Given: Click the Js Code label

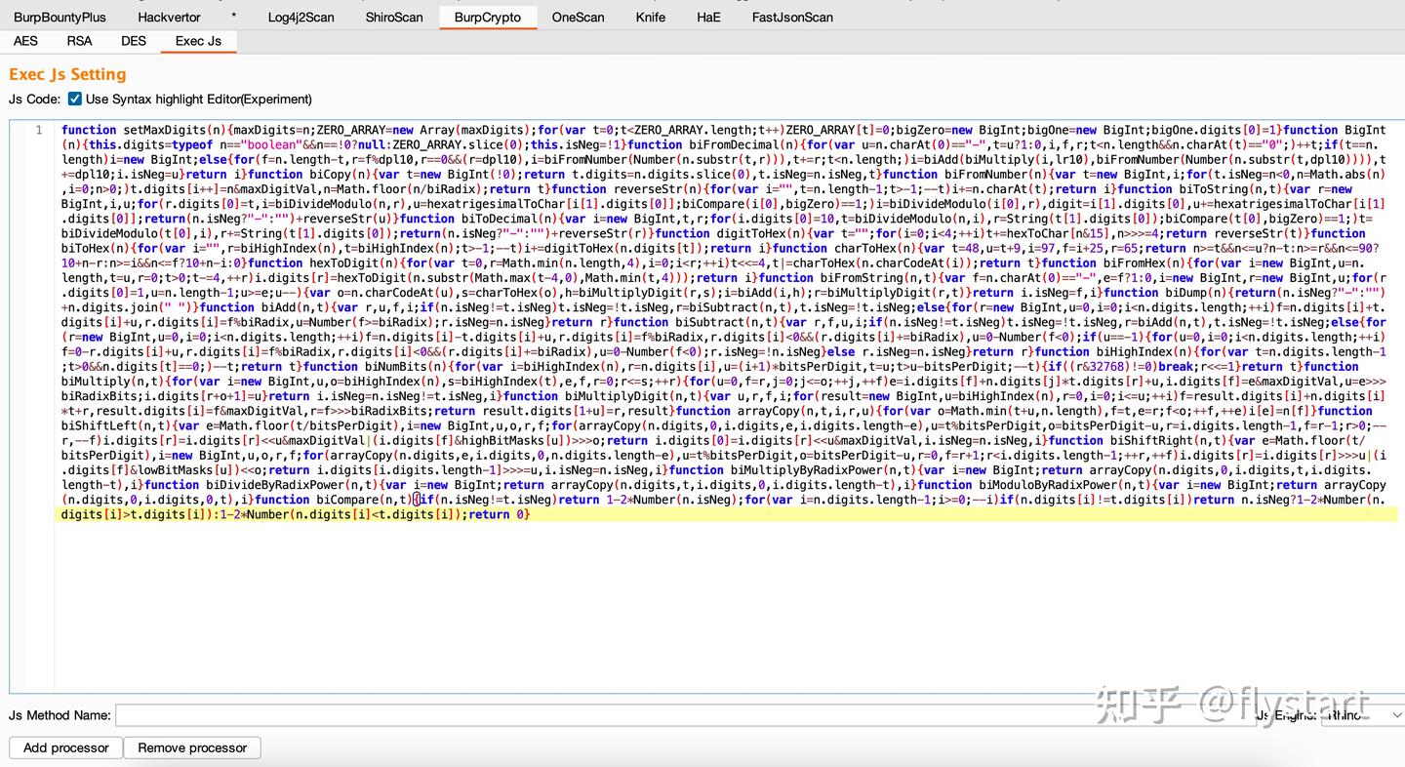Looking at the screenshot, I should (x=35, y=99).
